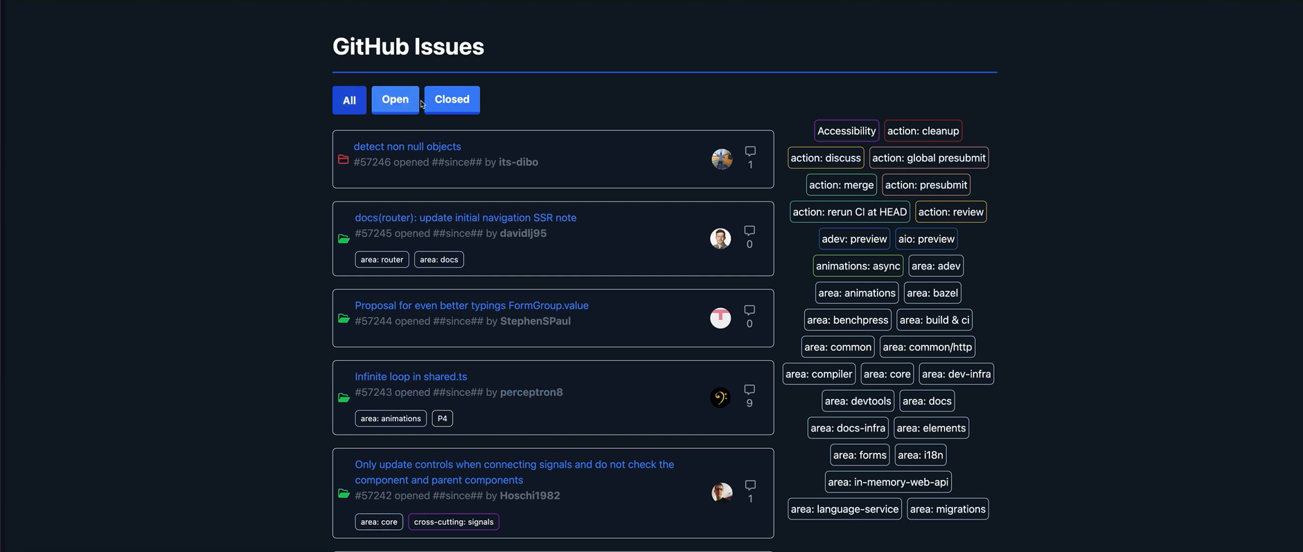Select the 'area: compiler' label
This screenshot has width=1303, height=552.
[x=819, y=374]
